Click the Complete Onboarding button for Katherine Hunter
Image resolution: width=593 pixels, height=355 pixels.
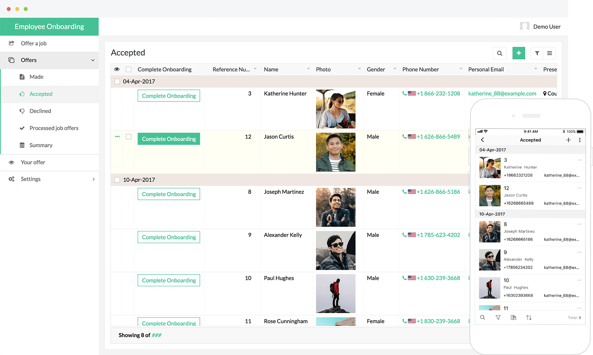[x=169, y=95]
